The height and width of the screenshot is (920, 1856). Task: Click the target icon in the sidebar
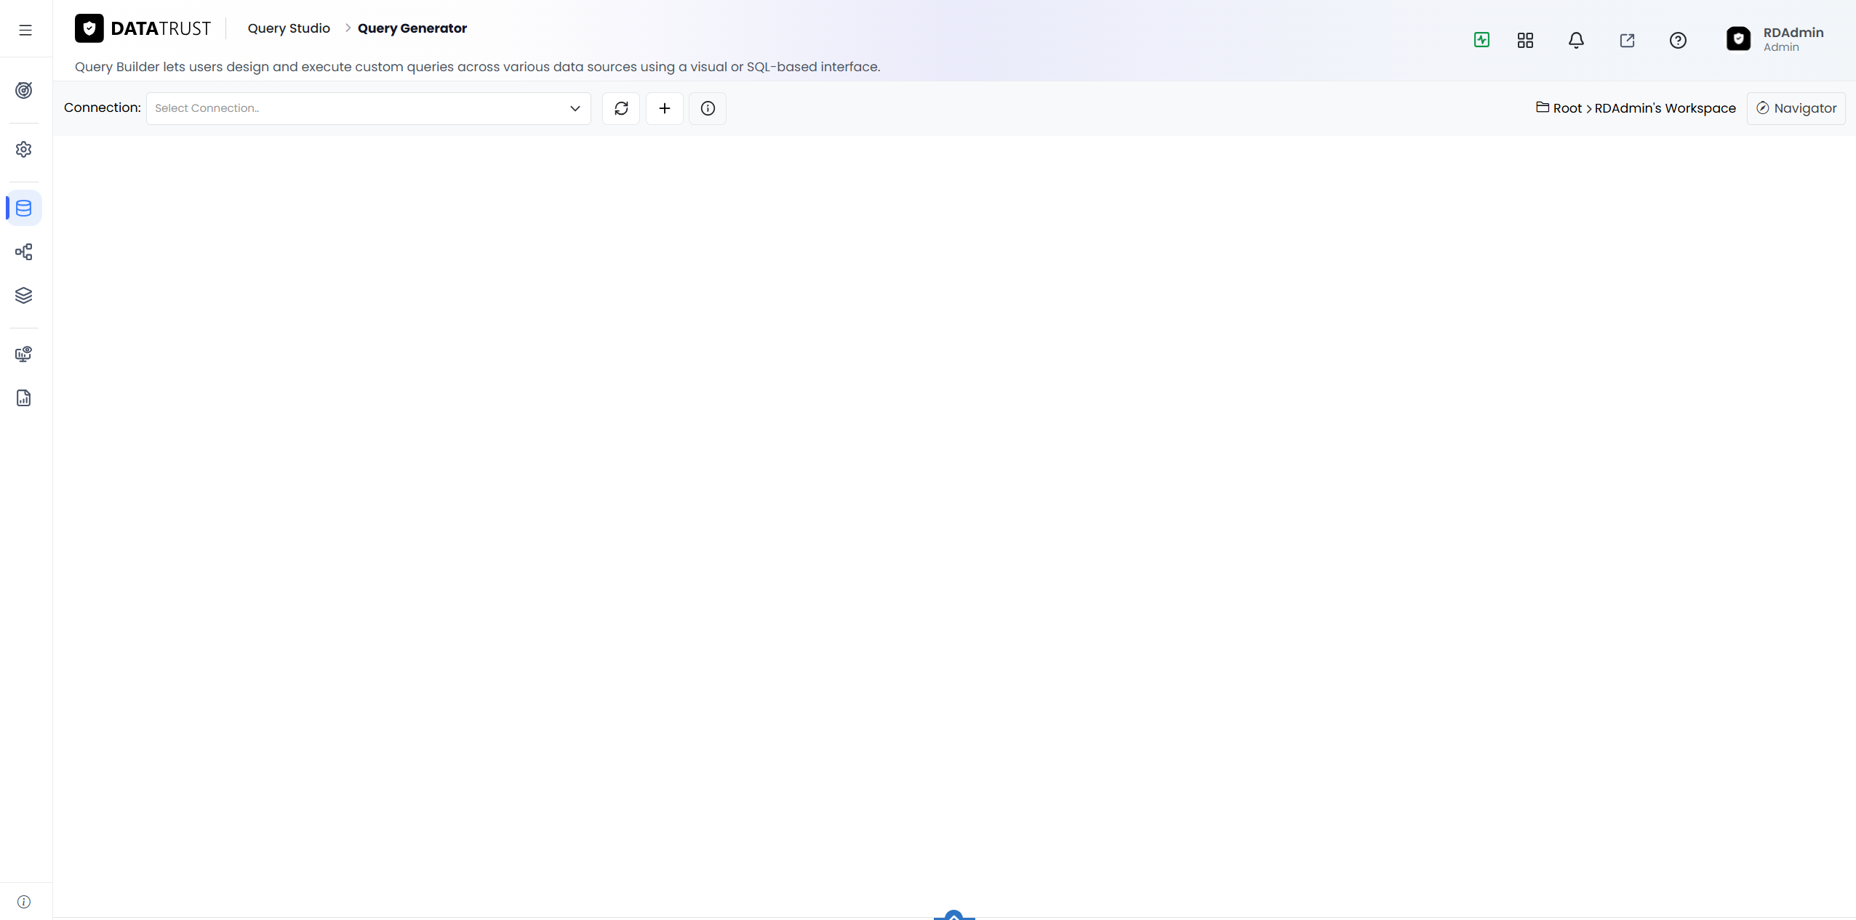pos(24,90)
